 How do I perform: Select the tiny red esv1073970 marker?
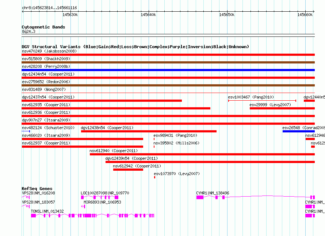click(154, 177)
